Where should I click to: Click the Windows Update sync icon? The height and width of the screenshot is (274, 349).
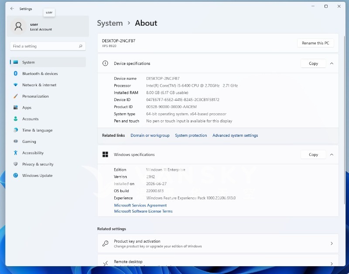[x=16, y=175]
